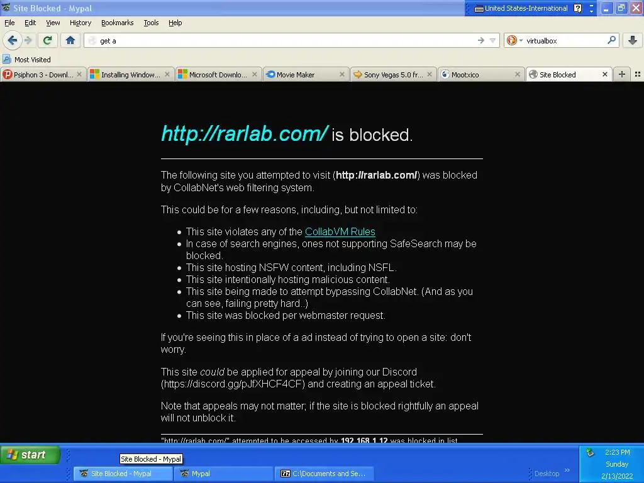Select Site Blocked - Mypal taskbar button
The height and width of the screenshot is (483, 644).
tap(123, 474)
